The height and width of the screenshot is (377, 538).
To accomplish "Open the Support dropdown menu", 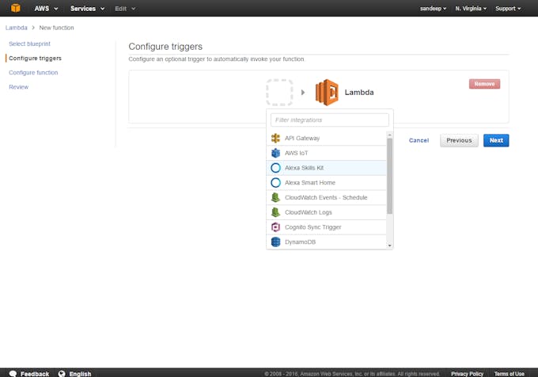I will [508, 8].
